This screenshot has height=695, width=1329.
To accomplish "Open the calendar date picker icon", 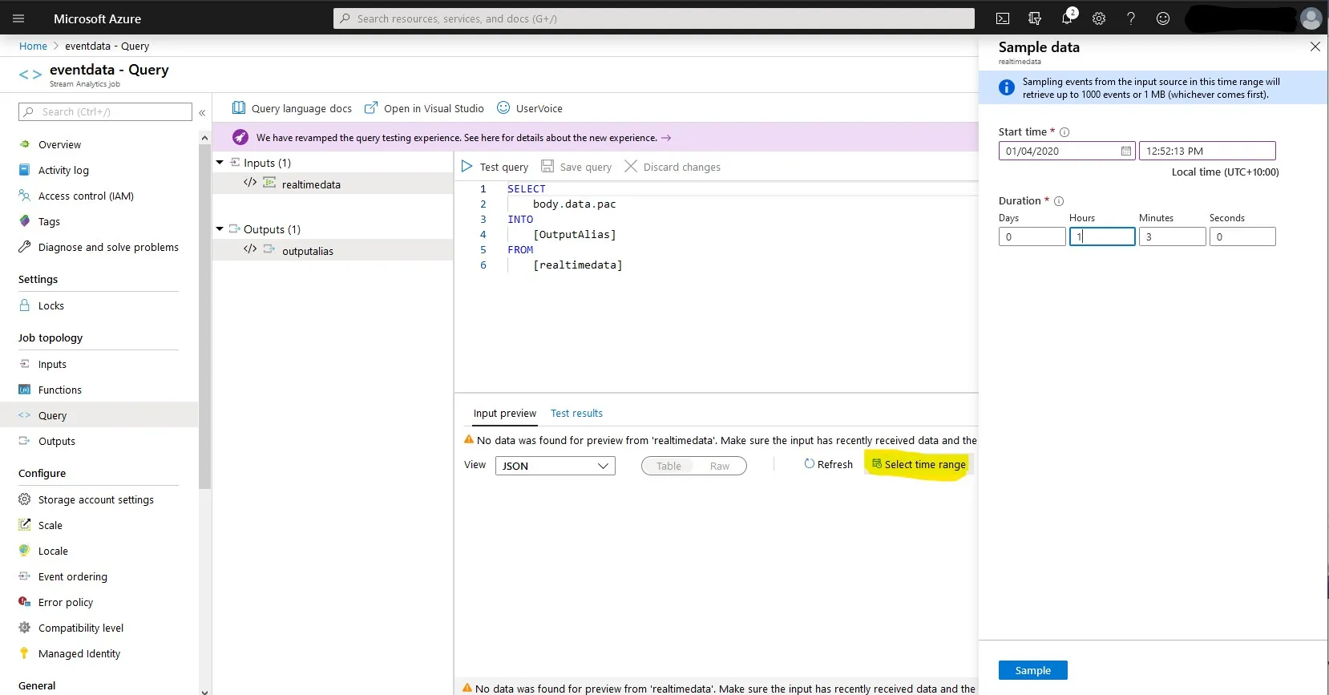I will click(1126, 151).
